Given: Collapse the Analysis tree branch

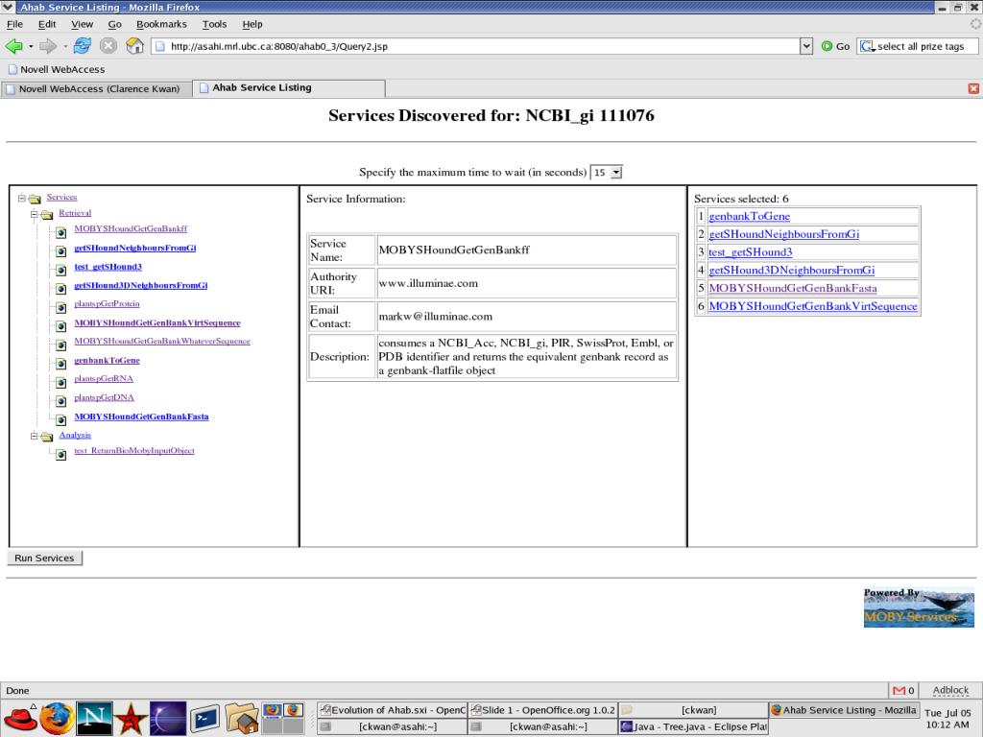Looking at the screenshot, I should click(34, 436).
